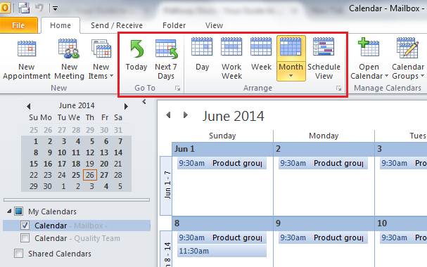Screen dimensions: 427x267
Task: Select Jun 9 9:30am Product group event
Action: coord(323,237)
